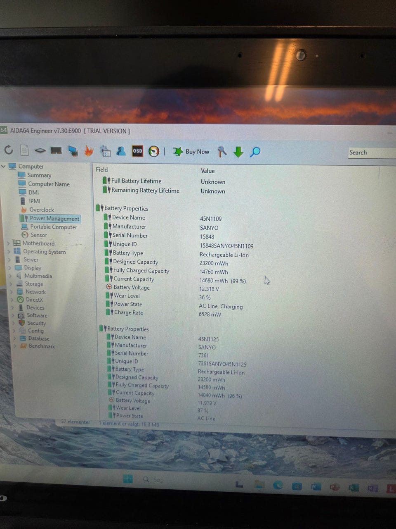This screenshot has width=396, height=529.
Task: Select the 12.318 V voltage value
Action: pos(209,289)
